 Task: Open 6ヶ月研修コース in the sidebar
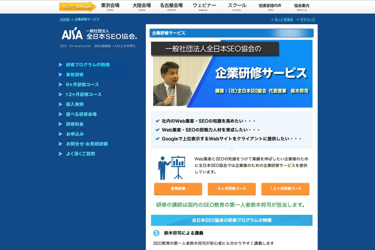82,85
